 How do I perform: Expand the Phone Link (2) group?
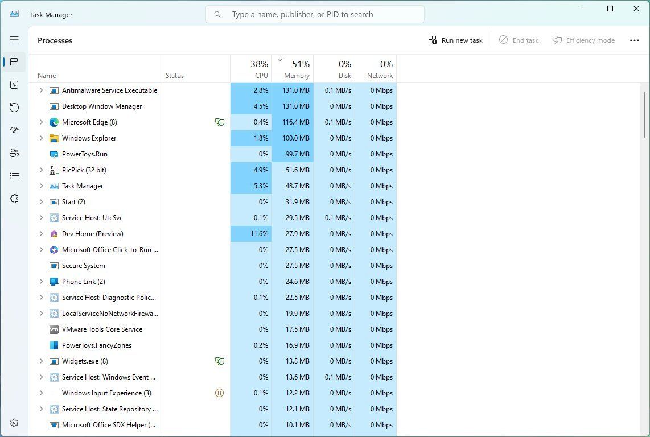(x=41, y=281)
